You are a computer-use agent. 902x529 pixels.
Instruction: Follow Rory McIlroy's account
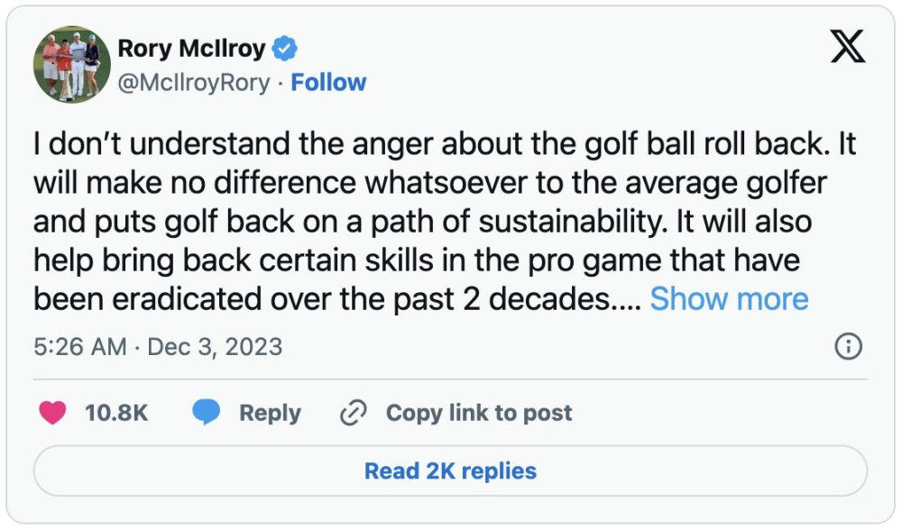329,82
